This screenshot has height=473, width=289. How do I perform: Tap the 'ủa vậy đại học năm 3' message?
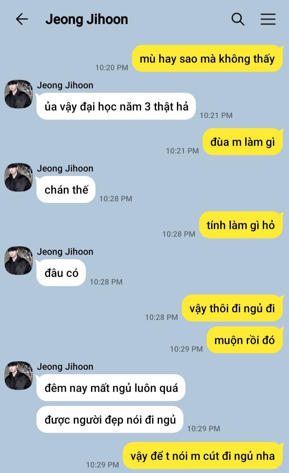(x=116, y=107)
